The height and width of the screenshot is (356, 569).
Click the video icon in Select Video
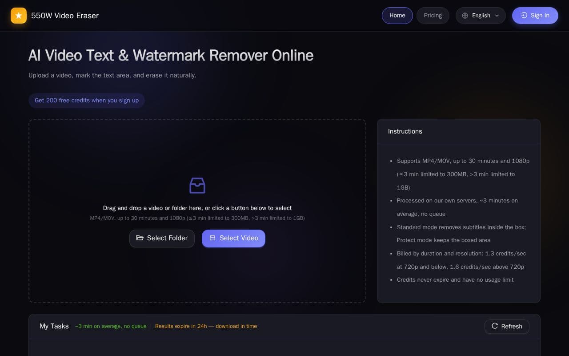point(212,238)
